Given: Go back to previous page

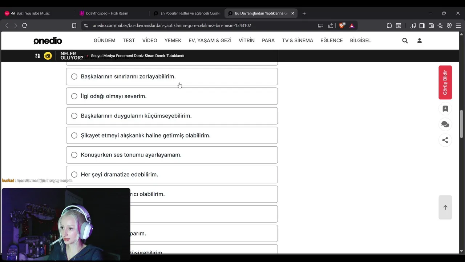Looking at the screenshot, I should tap(7, 25).
